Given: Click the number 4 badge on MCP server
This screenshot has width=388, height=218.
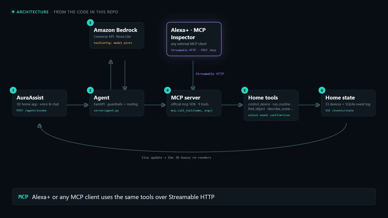Looking at the screenshot, I should (x=168, y=90).
